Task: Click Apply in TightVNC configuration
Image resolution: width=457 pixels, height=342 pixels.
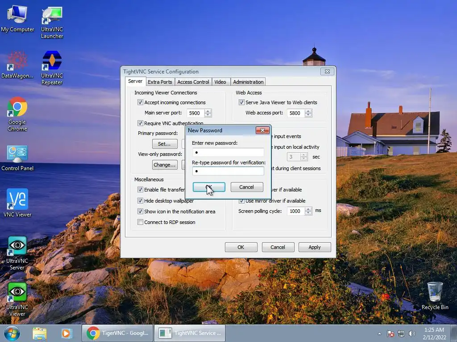Action: tap(315, 247)
